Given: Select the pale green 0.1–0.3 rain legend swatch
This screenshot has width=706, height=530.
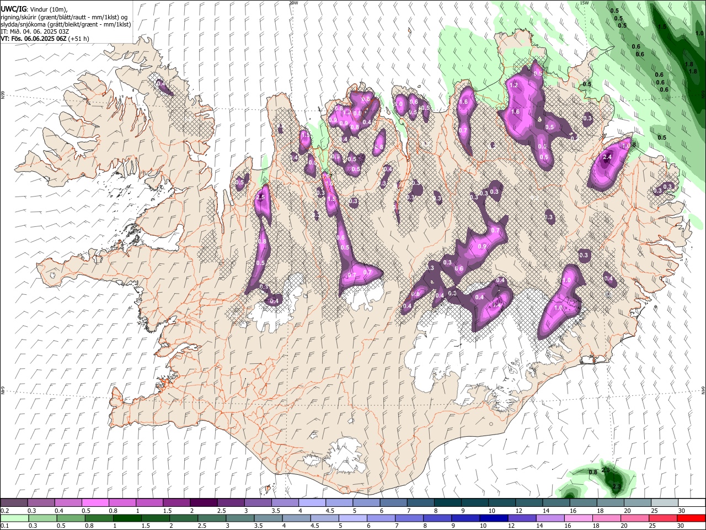Looking at the screenshot, I should [x=14, y=518].
